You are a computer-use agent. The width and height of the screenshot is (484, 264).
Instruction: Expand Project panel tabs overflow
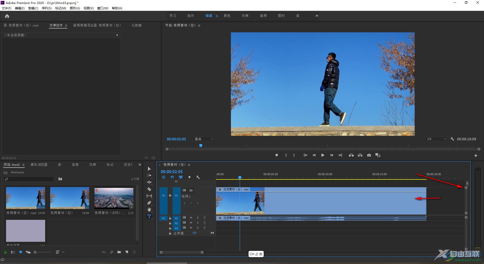[140, 165]
